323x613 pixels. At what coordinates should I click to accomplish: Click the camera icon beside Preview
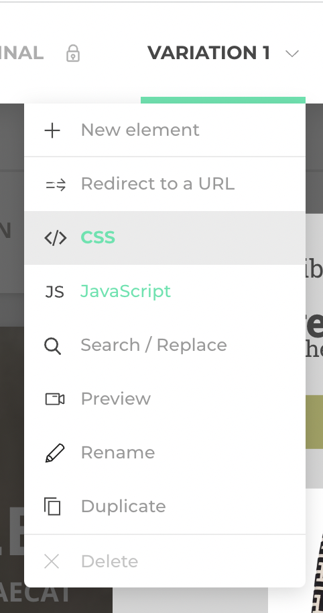pos(55,399)
